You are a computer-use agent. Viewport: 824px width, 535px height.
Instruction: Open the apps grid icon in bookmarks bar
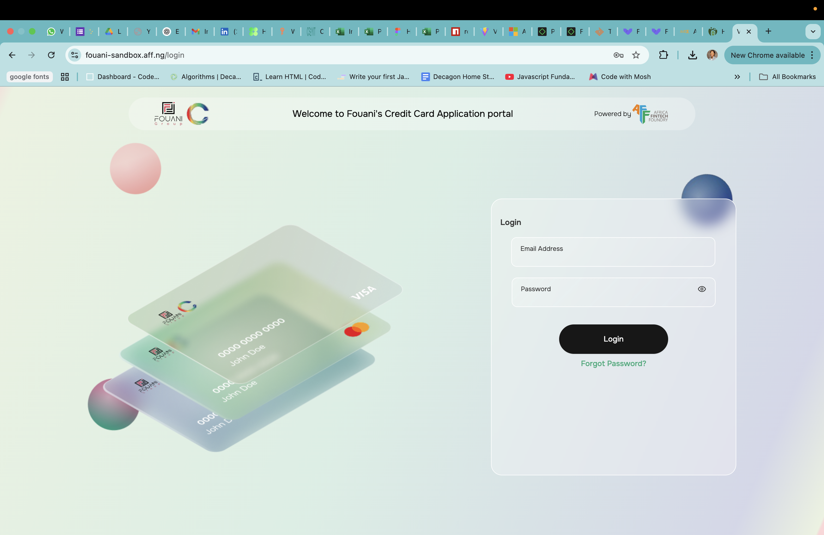pos(65,77)
